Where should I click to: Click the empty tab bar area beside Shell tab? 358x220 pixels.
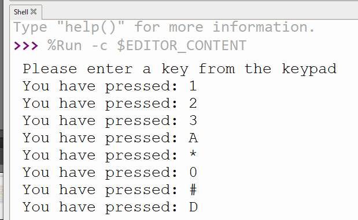click(200, 12)
